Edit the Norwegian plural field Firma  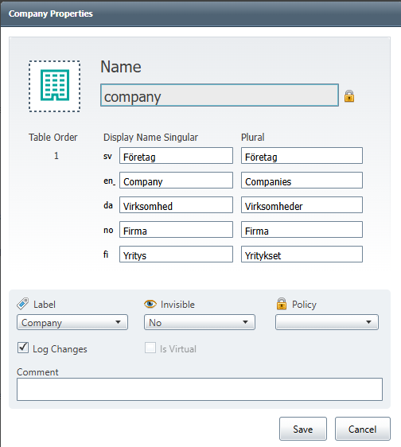302,230
